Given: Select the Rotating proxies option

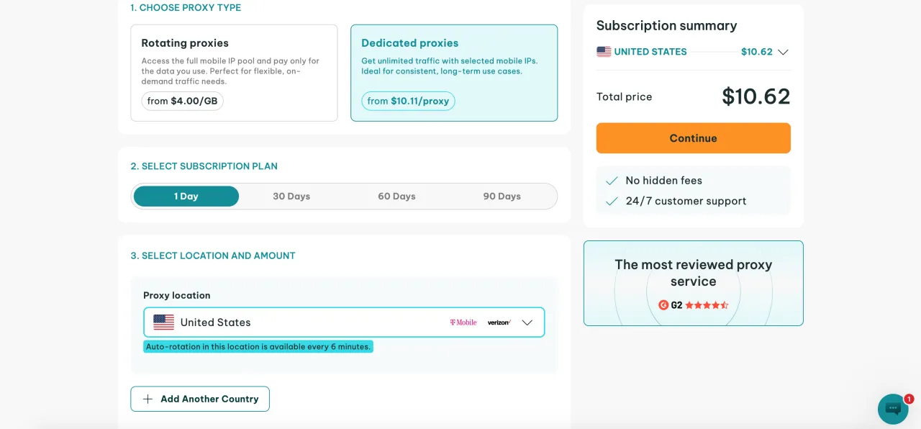Looking at the screenshot, I should tap(234, 73).
